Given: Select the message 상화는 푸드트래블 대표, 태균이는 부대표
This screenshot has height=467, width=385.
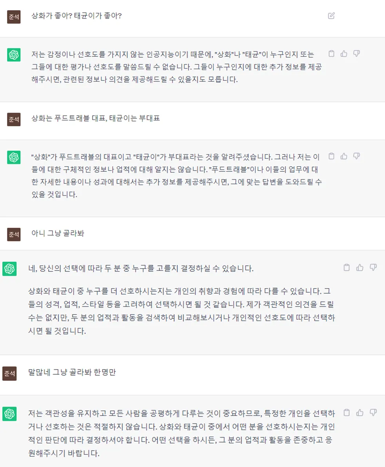Looking at the screenshot, I should [x=96, y=118].
